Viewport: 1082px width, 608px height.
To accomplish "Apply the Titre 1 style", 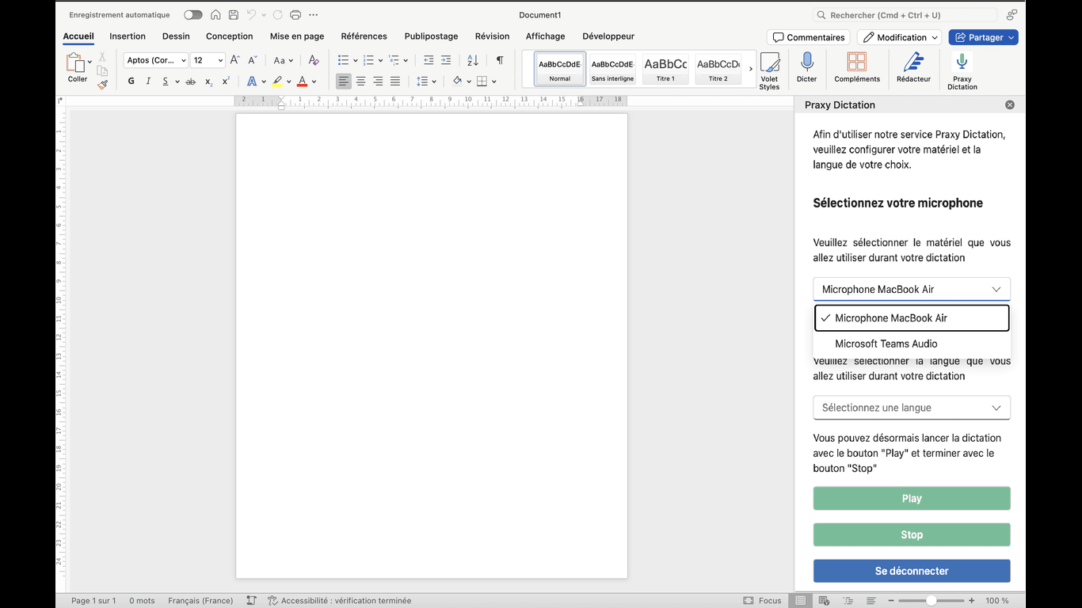I will 665,68.
